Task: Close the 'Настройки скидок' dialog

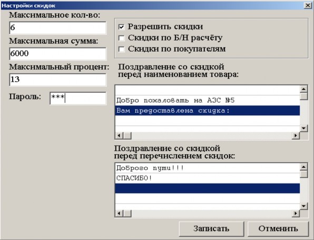Action: click(x=308, y=5)
